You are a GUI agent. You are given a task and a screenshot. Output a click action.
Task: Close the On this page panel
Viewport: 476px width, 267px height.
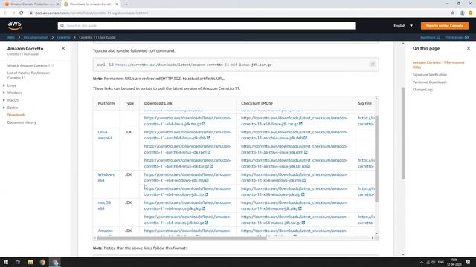coord(469,48)
